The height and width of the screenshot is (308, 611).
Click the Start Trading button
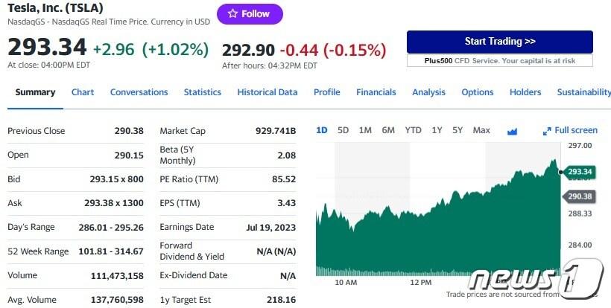(x=499, y=42)
